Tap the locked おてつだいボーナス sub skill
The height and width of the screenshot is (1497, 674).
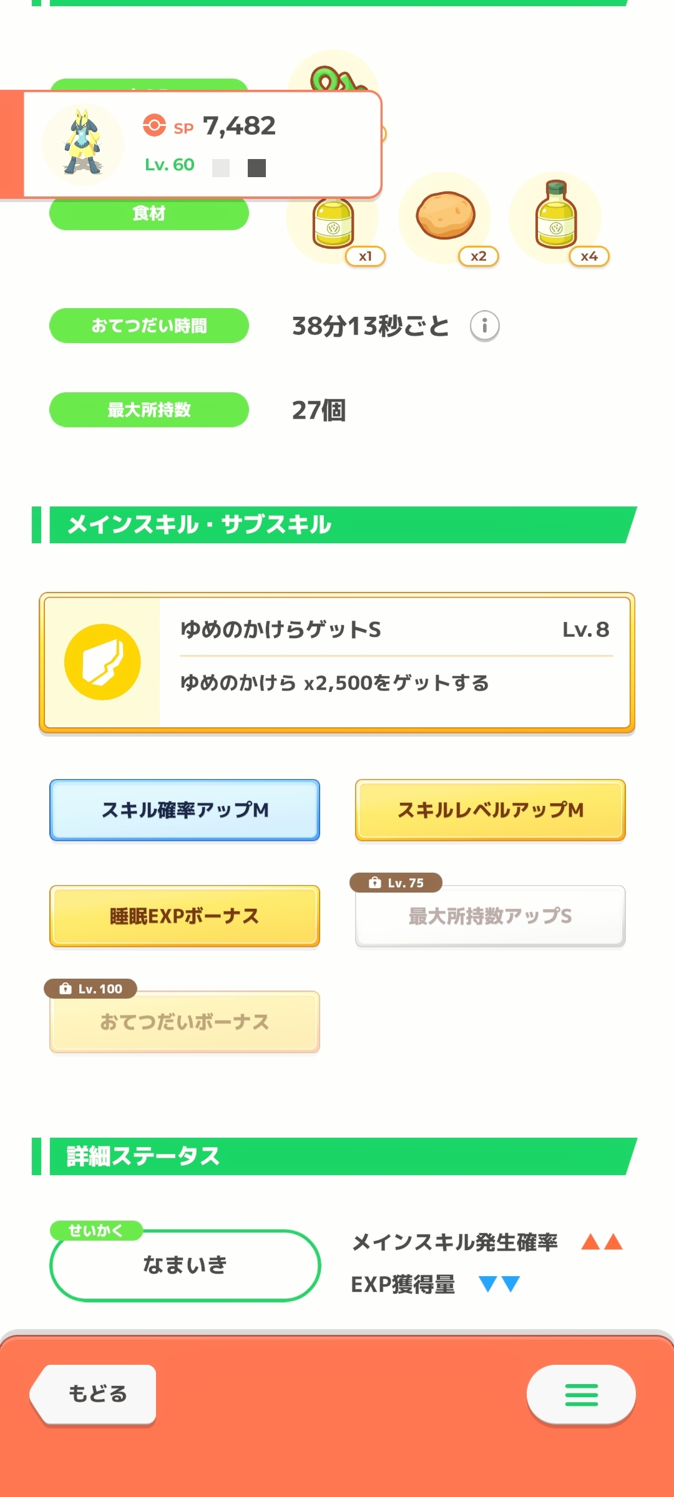[x=185, y=1022]
